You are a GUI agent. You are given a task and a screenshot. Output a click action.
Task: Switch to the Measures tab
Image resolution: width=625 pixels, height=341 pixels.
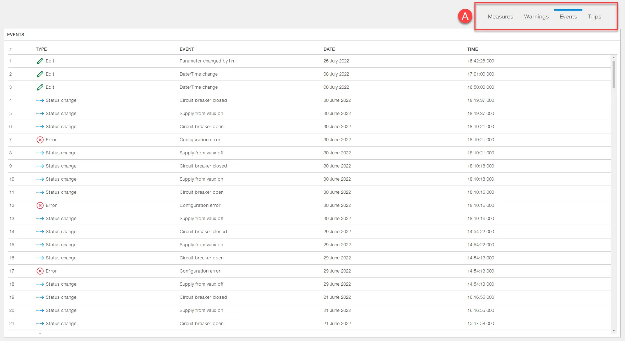(x=500, y=17)
